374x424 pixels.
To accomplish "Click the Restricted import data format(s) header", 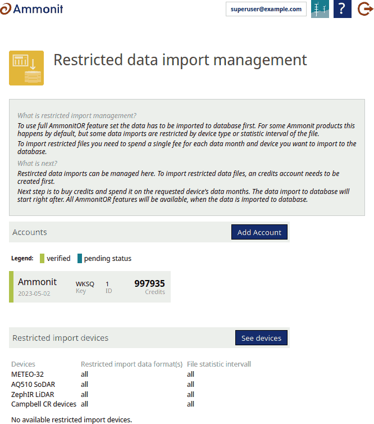I will click(131, 364).
